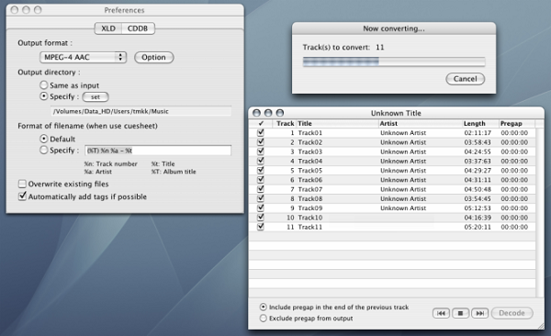Click length value 05:20:11
This screenshot has height=336, width=551.
[478, 227]
